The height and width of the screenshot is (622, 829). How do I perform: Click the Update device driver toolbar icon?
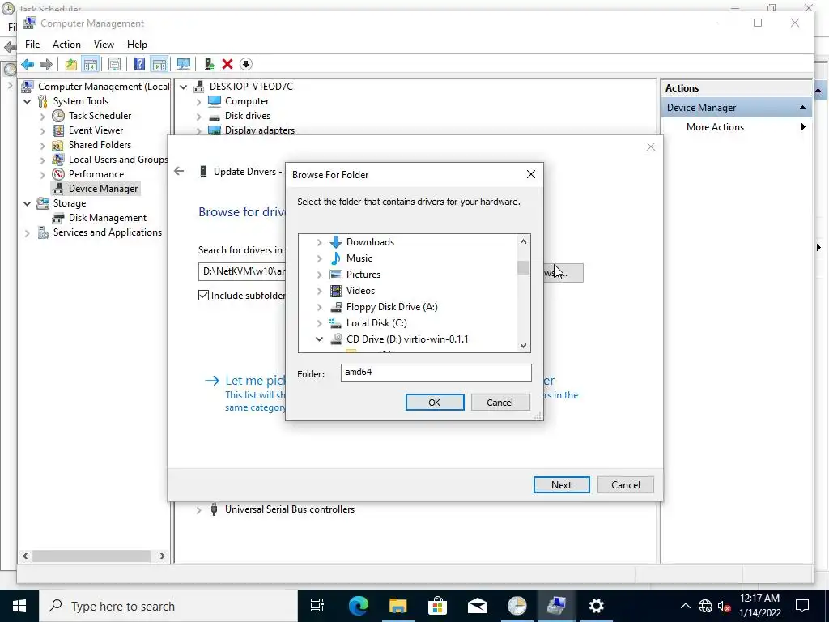coord(210,65)
